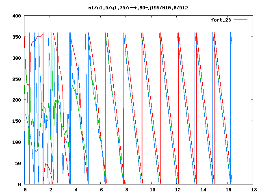Screen dimensions: 260x195
Task: Click the y-axis label 50
Action: (18, 163)
